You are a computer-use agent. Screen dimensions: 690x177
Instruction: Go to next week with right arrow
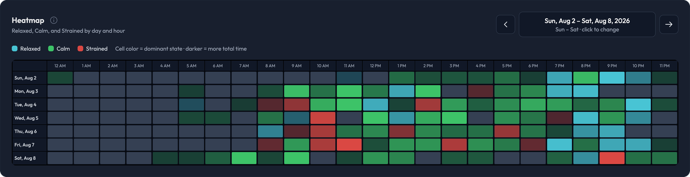pyautogui.click(x=669, y=24)
